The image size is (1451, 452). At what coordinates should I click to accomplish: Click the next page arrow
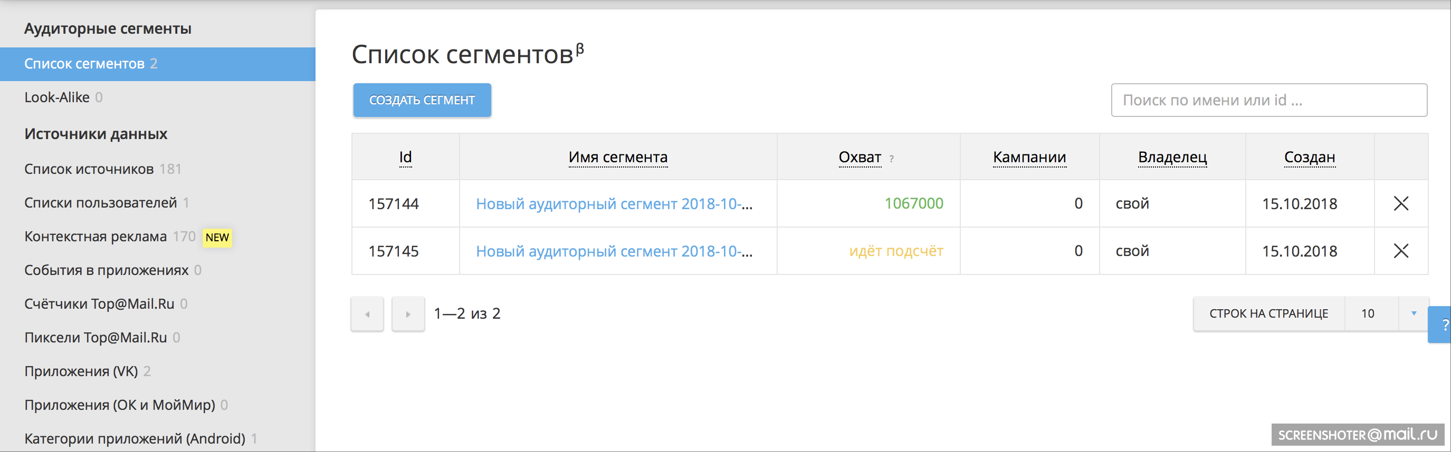(x=408, y=313)
